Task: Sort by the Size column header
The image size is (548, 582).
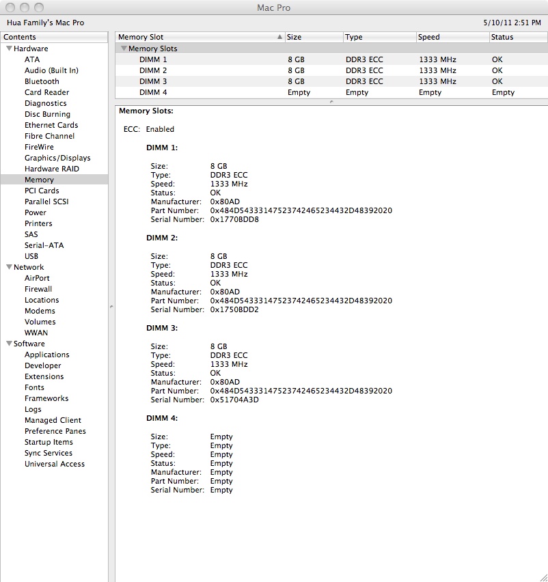Action: pos(314,37)
